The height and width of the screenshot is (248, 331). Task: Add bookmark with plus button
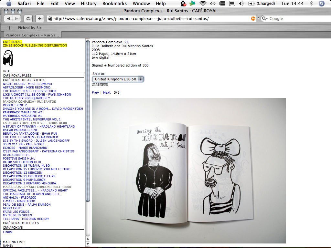coord(40,18)
